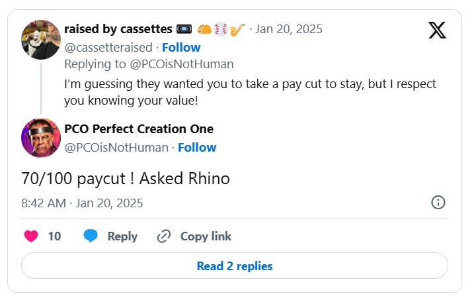Open the raised by cassettes profile avatar
Image resolution: width=474 pixels, height=298 pixels.
coord(41,39)
